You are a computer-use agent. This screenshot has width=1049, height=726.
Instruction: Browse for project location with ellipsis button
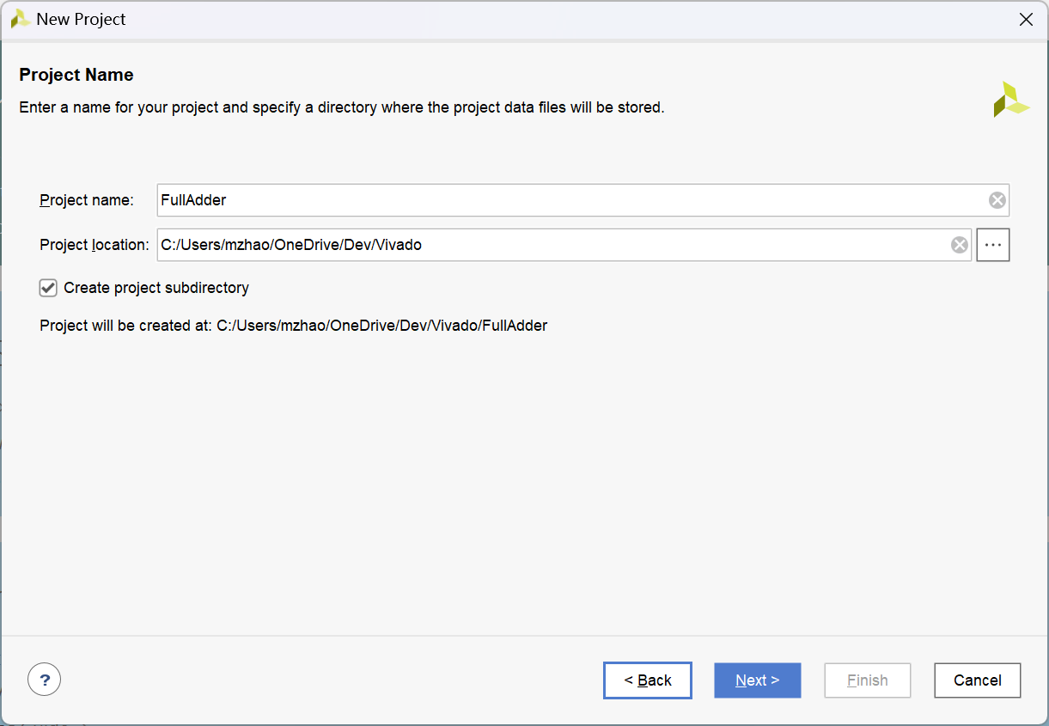(993, 245)
